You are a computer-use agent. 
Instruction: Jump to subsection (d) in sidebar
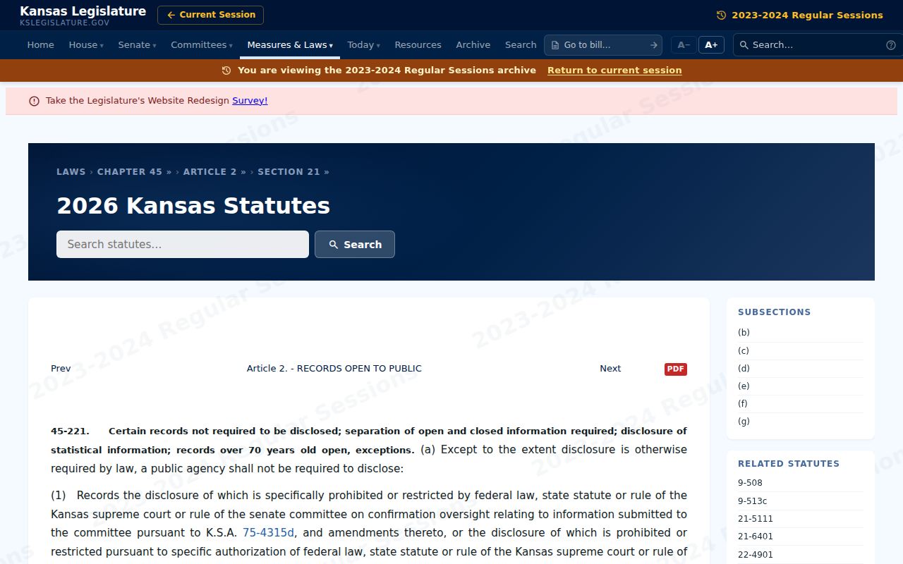[744, 369]
